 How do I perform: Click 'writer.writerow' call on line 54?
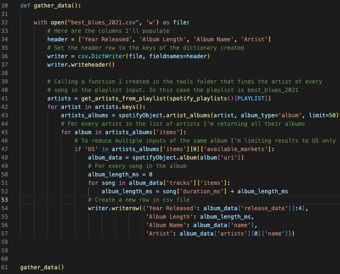[x=113, y=208]
